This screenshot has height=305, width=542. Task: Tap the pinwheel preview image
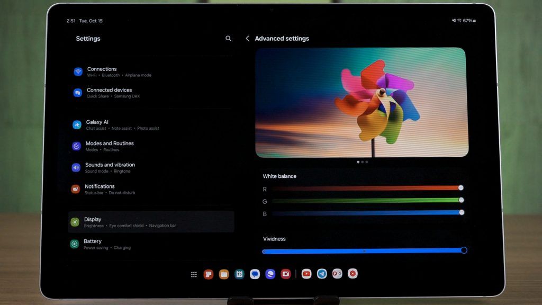(x=362, y=102)
